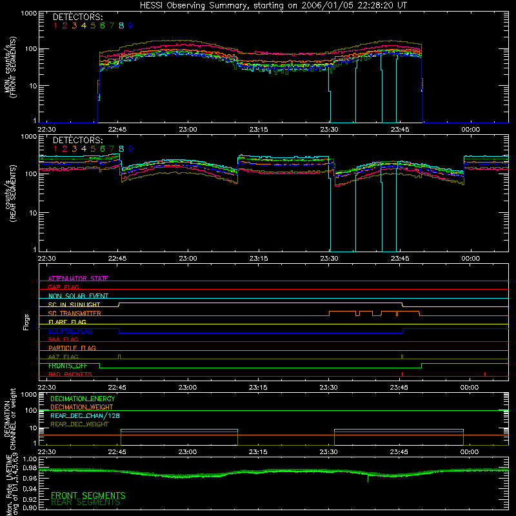Select the ECLIPSE_FLAG label

70,331
